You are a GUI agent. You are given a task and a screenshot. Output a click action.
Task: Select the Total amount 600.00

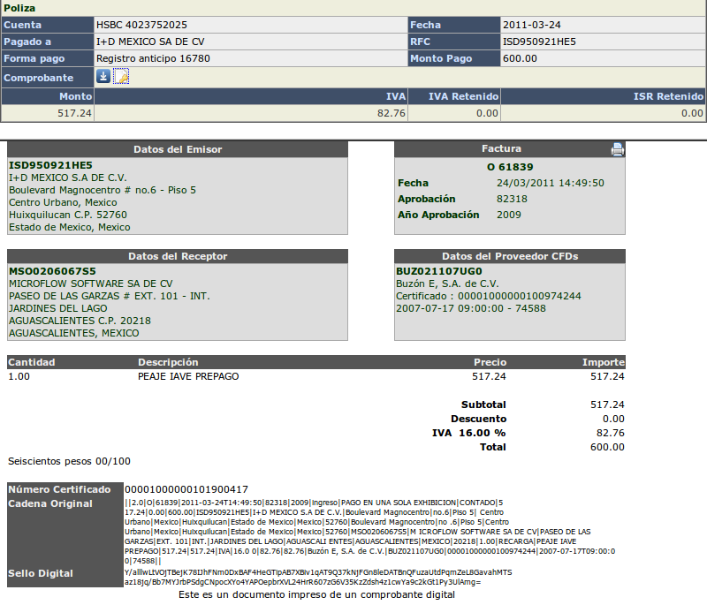(607, 447)
